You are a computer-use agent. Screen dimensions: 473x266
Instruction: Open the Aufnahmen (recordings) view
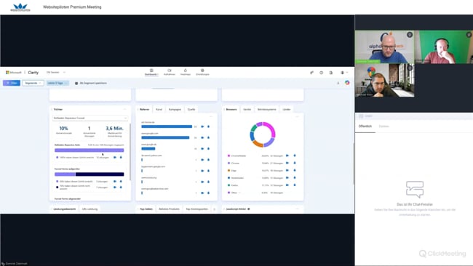170,72
